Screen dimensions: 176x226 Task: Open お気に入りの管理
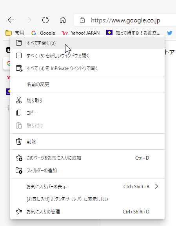point(87,211)
